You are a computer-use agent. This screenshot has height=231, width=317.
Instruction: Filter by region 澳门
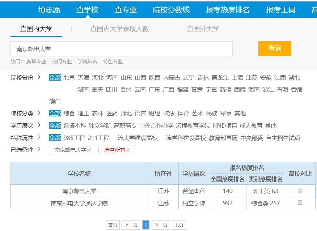(55, 101)
